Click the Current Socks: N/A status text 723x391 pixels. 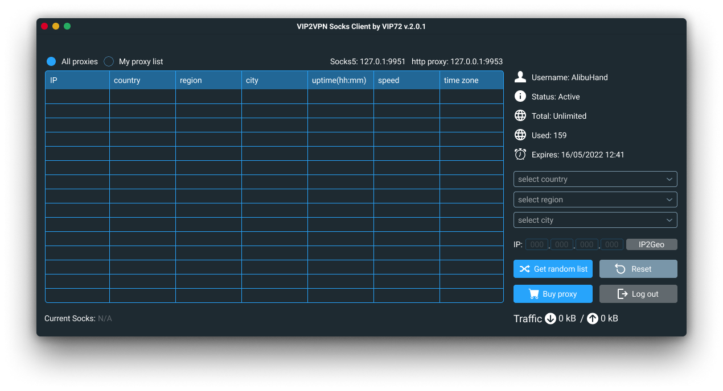(78, 318)
